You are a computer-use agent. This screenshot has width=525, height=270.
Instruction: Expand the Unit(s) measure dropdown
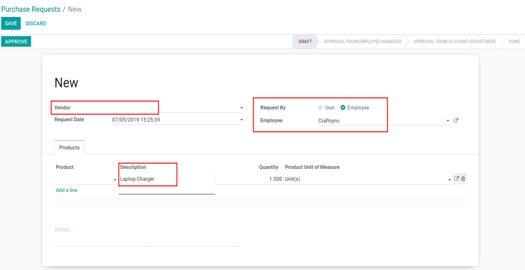pos(450,180)
